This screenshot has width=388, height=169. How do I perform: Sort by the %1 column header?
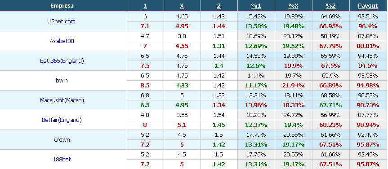pos(256,6)
